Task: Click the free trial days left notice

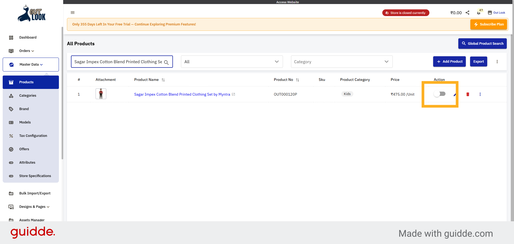Action: pos(134,24)
